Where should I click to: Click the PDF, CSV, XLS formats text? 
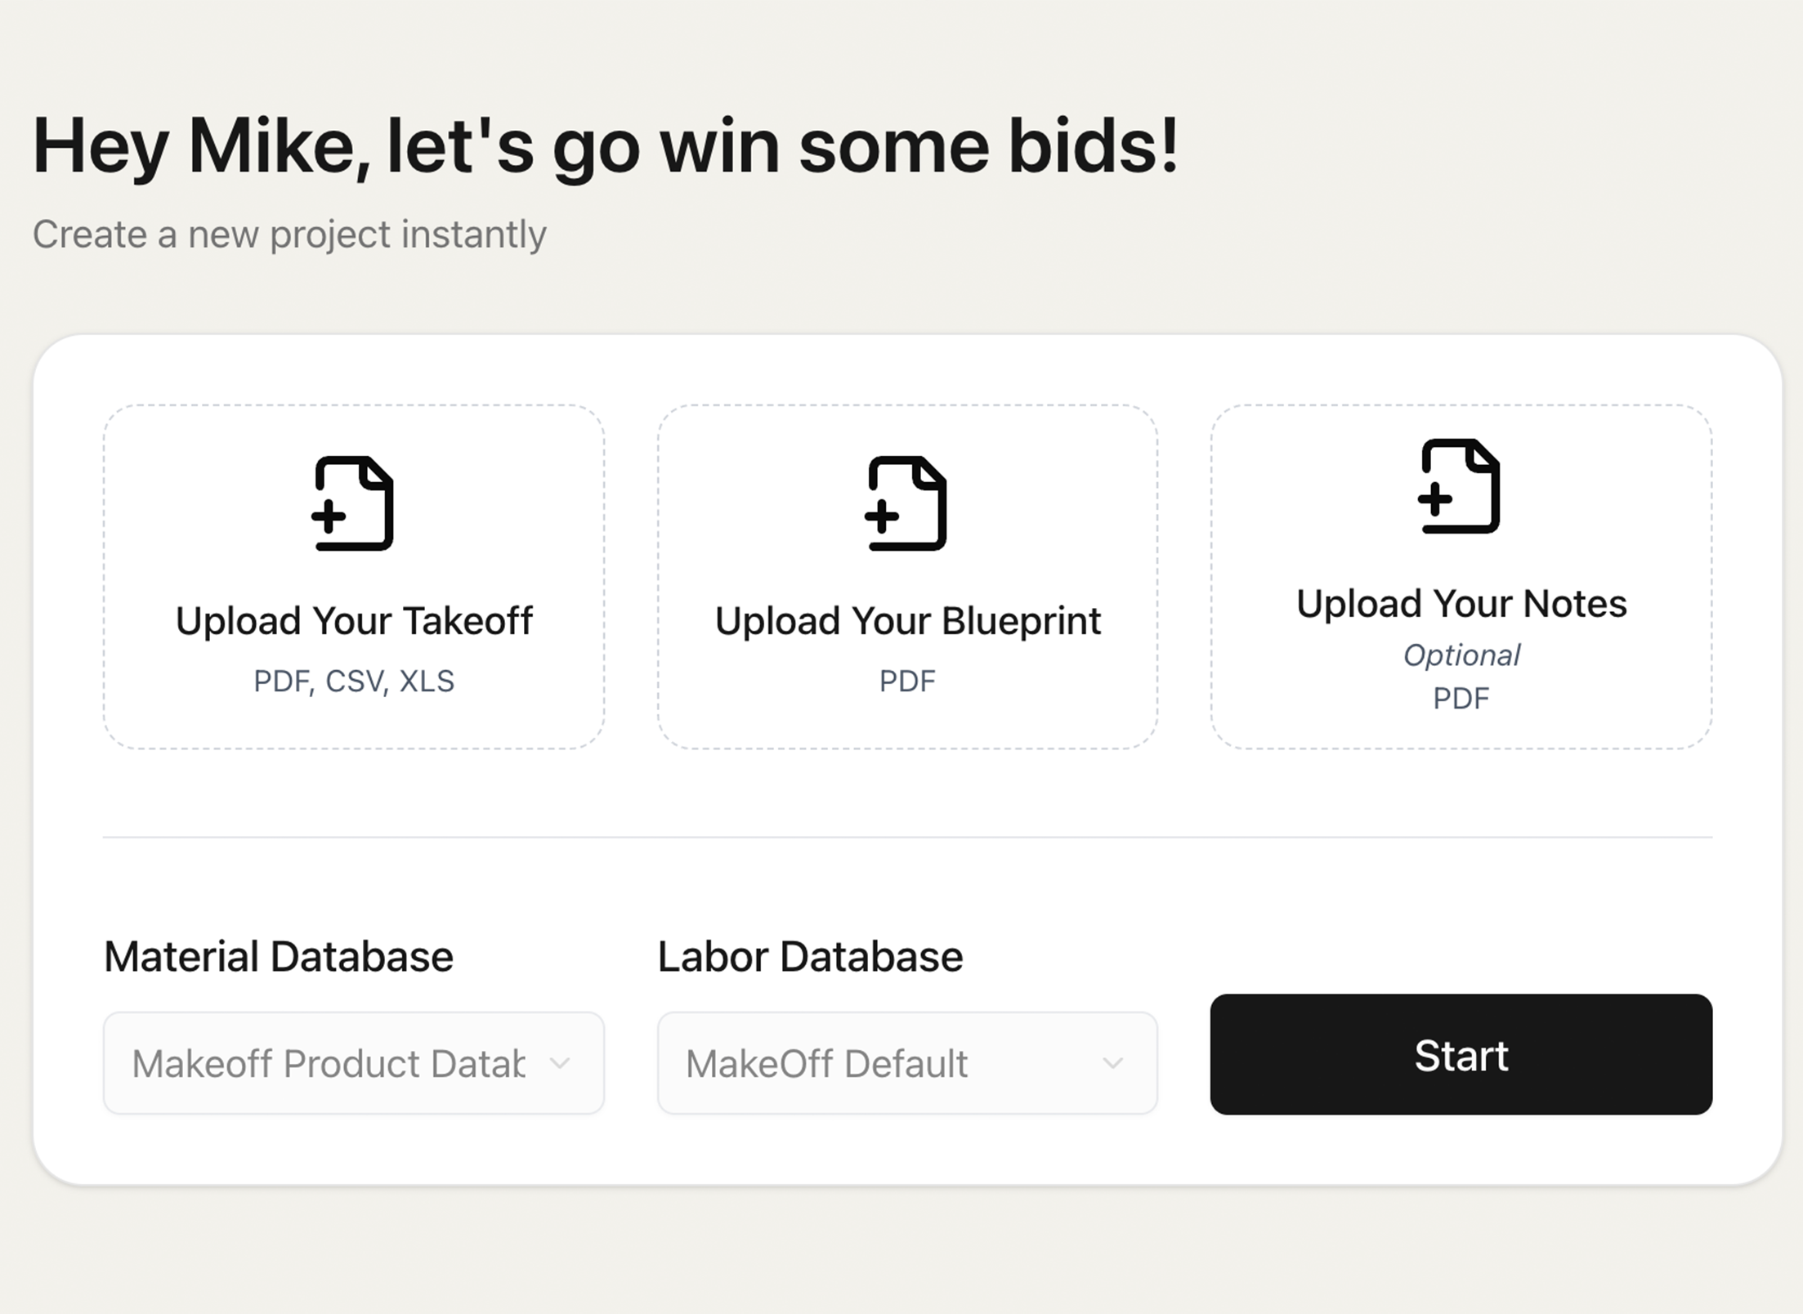click(354, 681)
